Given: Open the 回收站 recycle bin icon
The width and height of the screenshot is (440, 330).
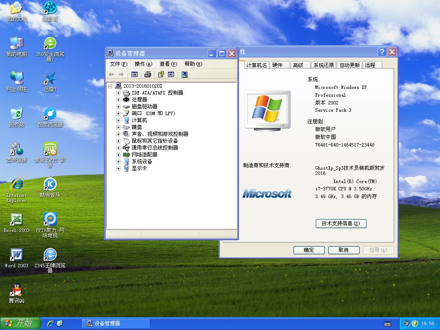Looking at the screenshot, I should (16, 117).
